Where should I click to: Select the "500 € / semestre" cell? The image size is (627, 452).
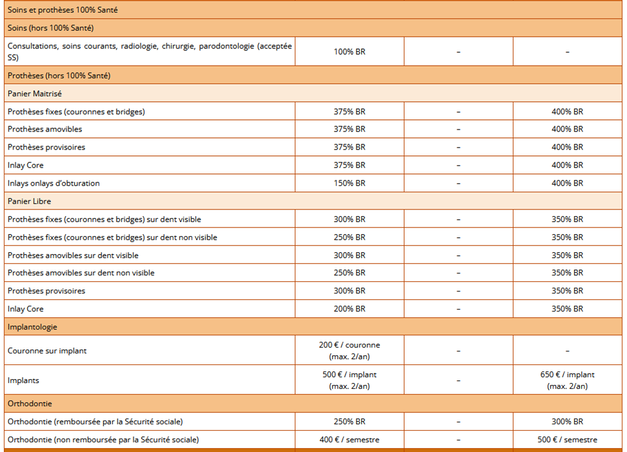click(567, 440)
